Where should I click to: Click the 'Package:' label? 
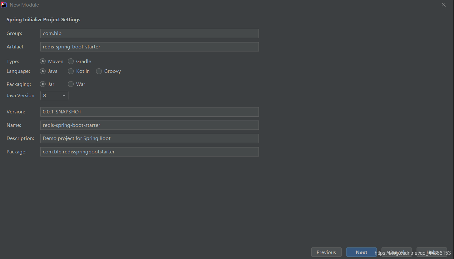(x=17, y=152)
